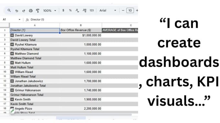The height and width of the screenshot is (123, 220).
Task: Click the horizontal scrollbar at sheet bottom
Action: 71,115
